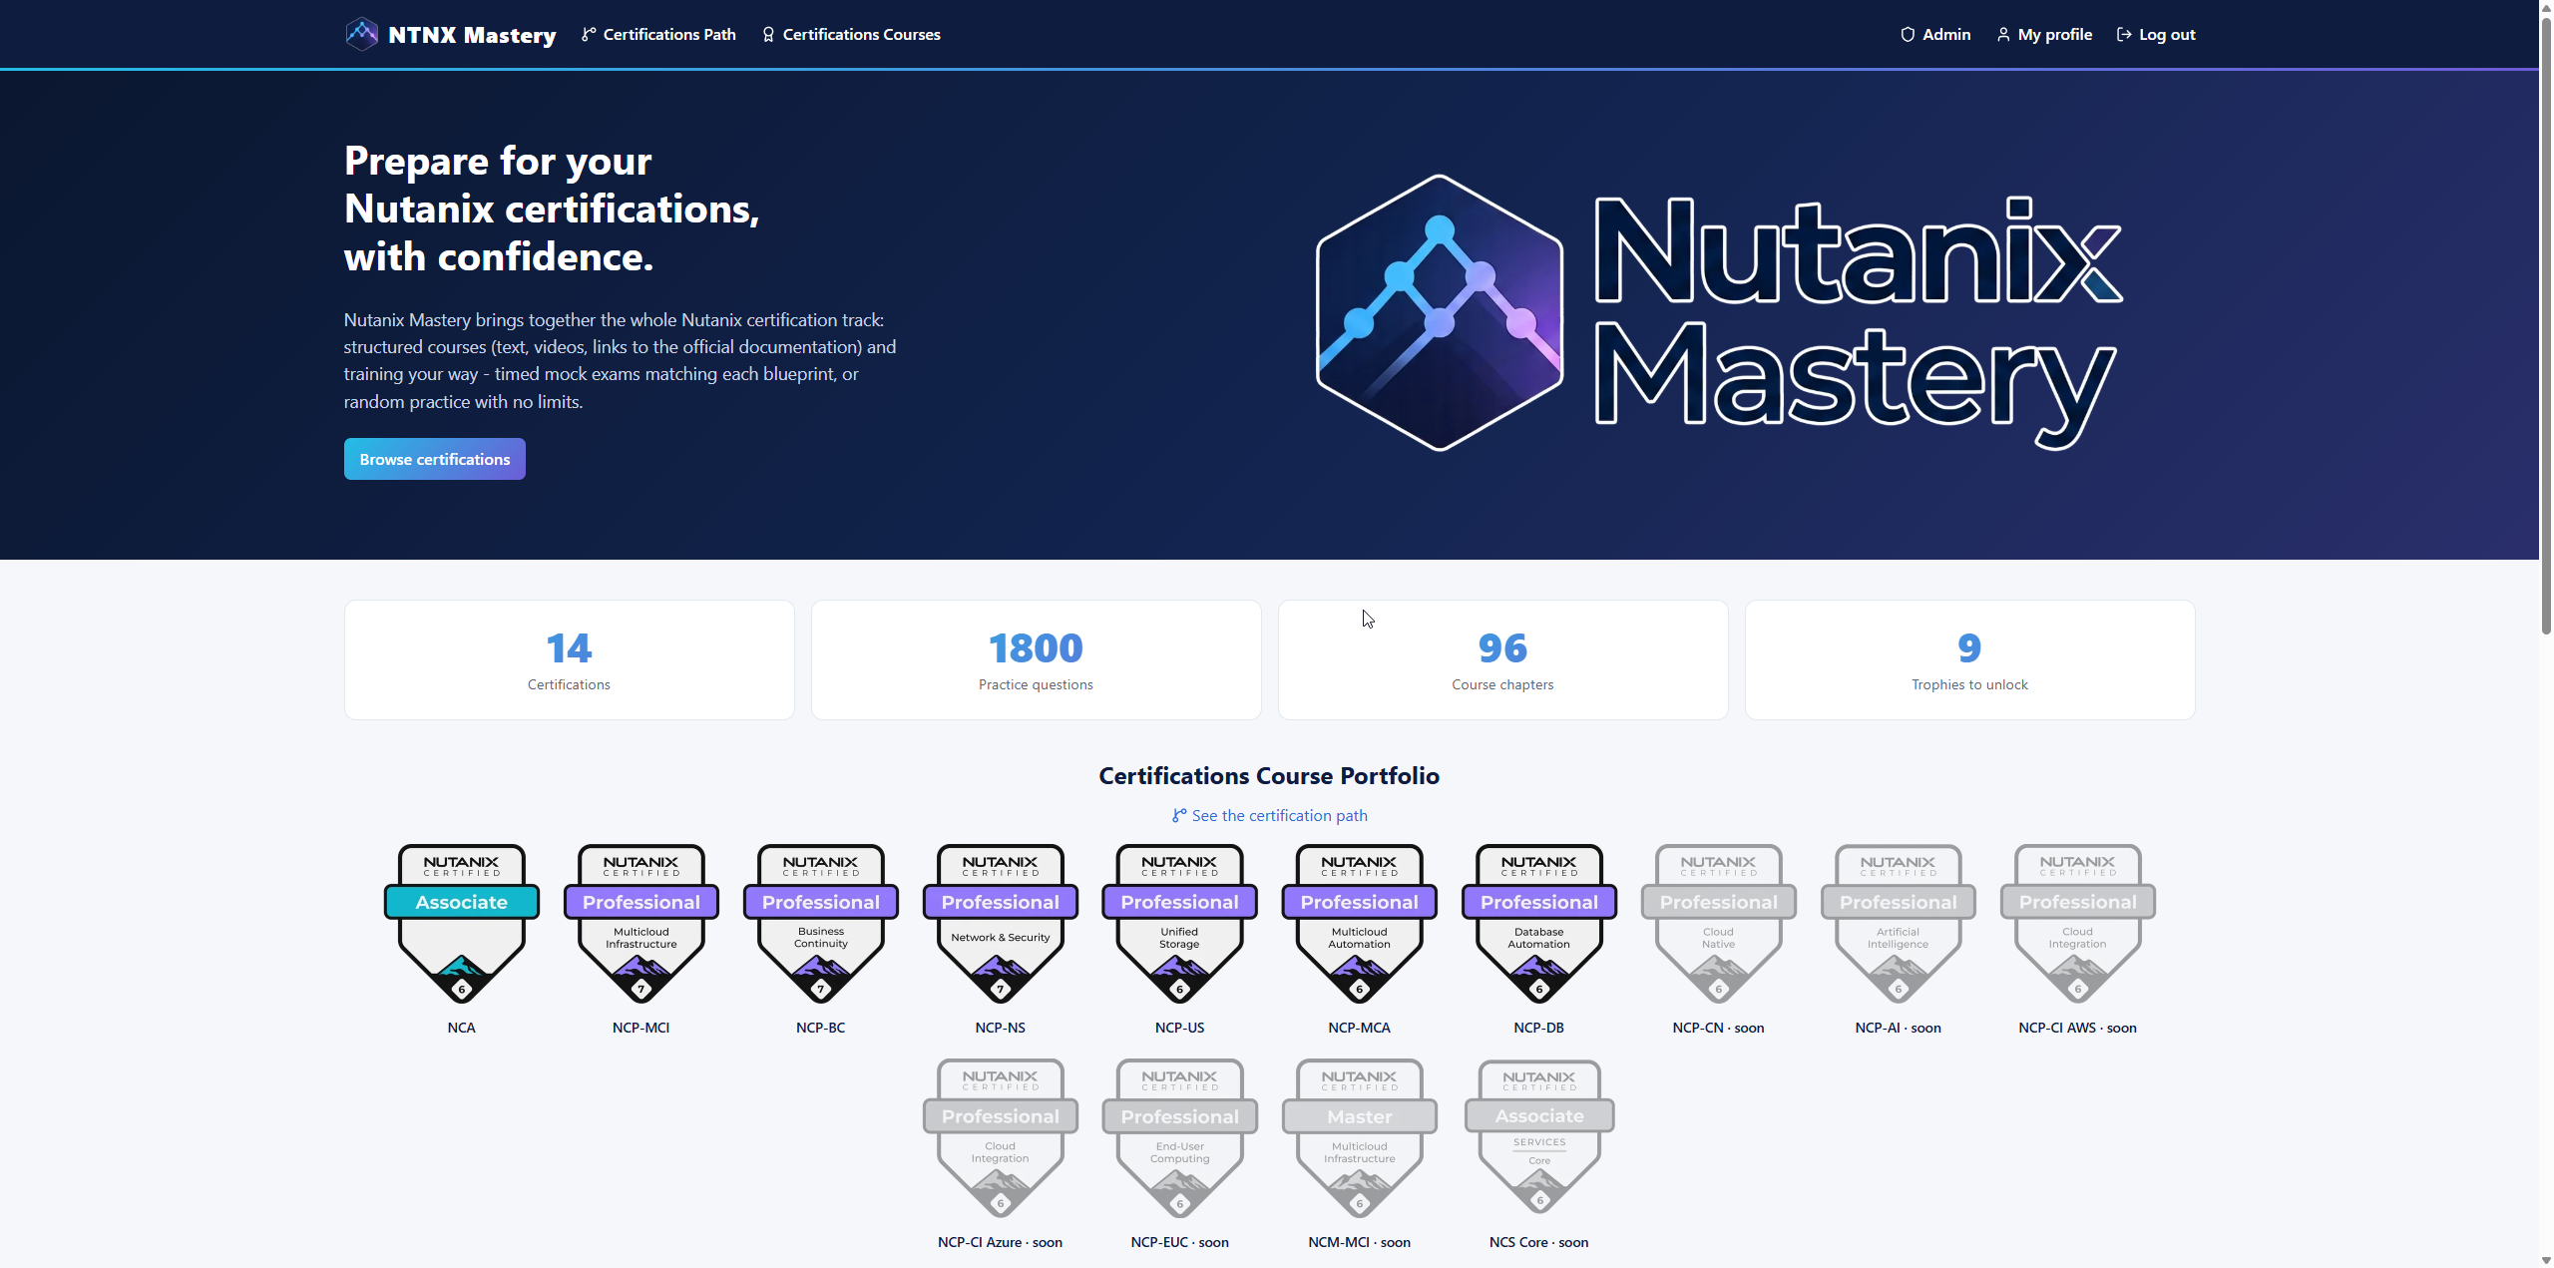Select the greyed NCP-CI Azure badge

[x=1001, y=1138]
